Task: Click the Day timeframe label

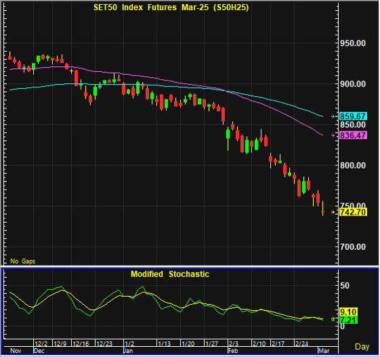Action: 362,347
